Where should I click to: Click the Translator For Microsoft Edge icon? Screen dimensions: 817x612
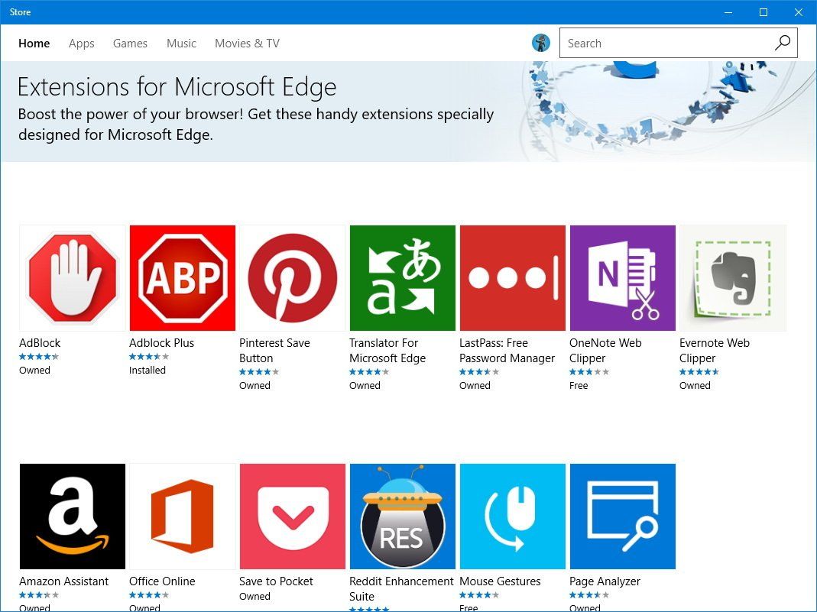point(402,277)
